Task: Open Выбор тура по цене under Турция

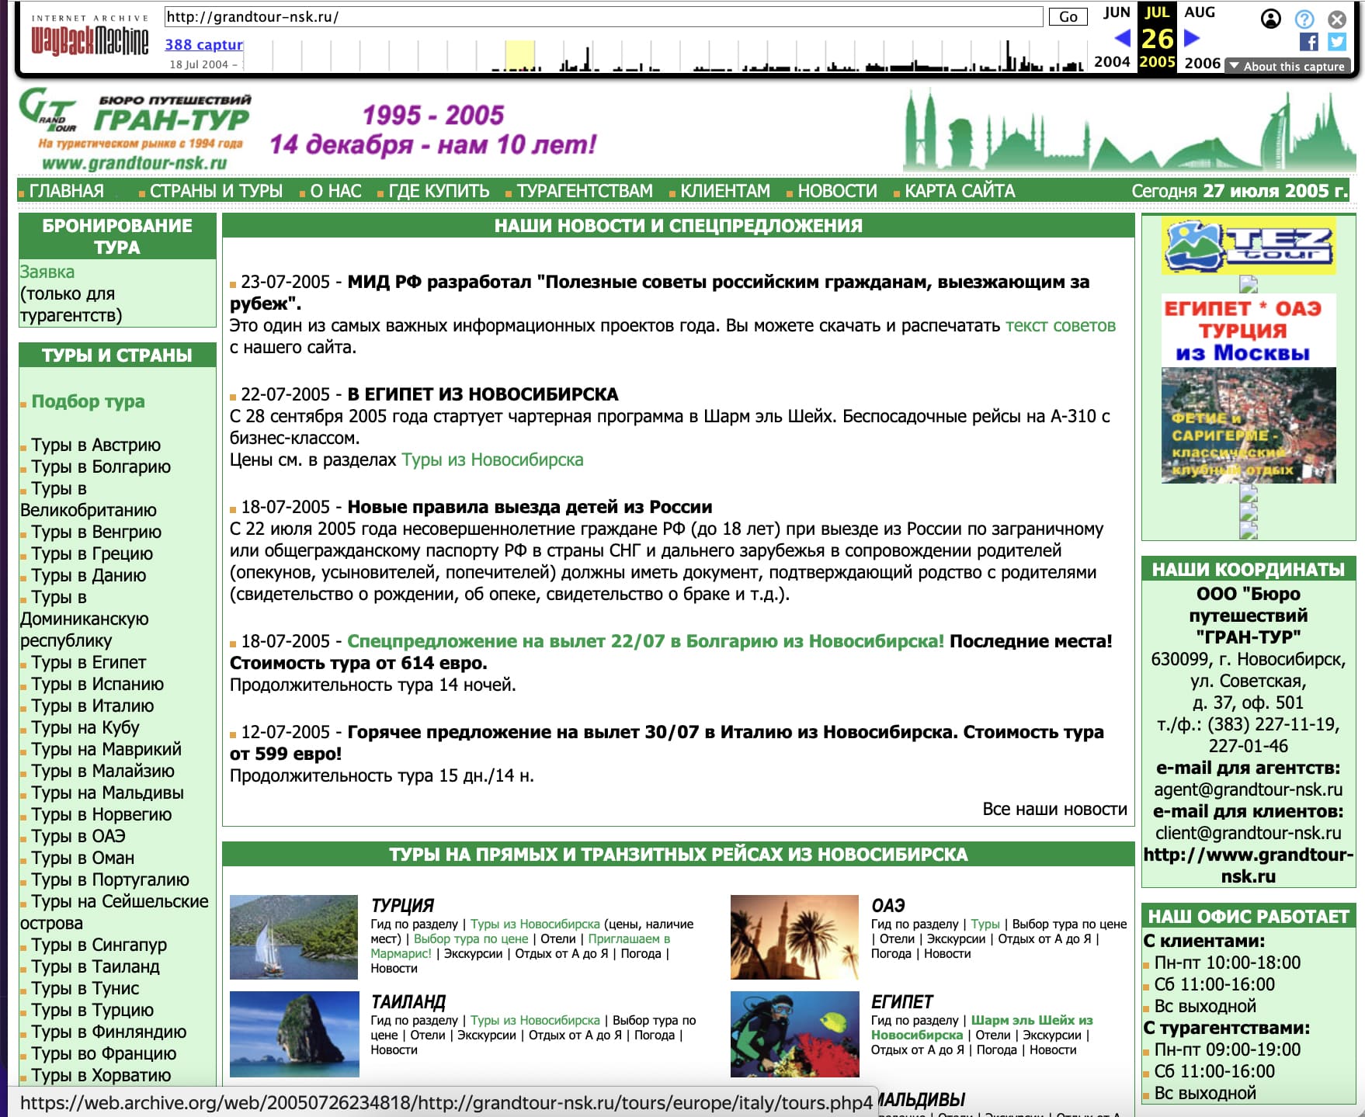Action: point(471,938)
